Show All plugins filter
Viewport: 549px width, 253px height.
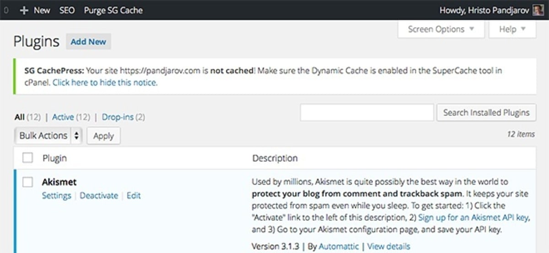pyautogui.click(x=19, y=117)
